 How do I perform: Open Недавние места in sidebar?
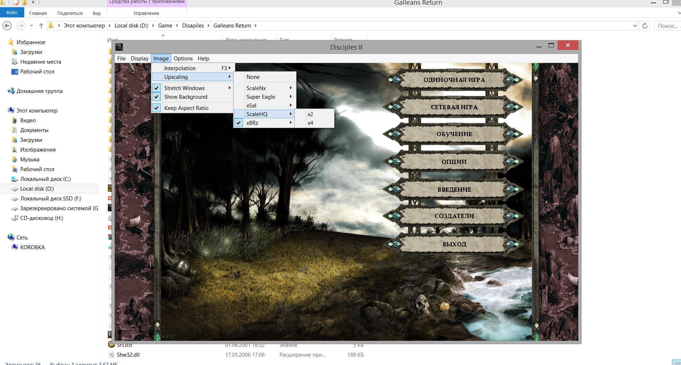pyautogui.click(x=41, y=62)
